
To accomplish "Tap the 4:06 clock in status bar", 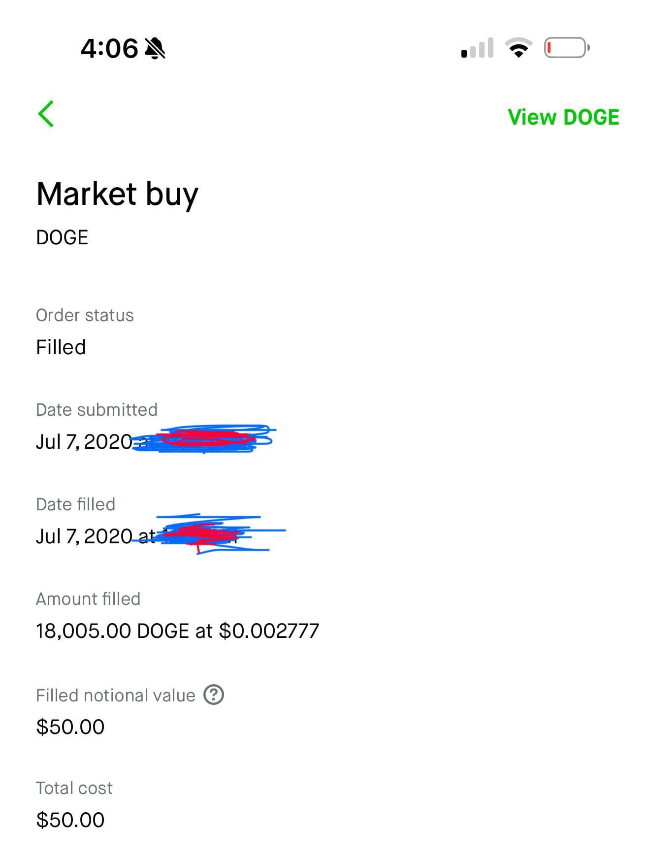I will (x=109, y=49).
